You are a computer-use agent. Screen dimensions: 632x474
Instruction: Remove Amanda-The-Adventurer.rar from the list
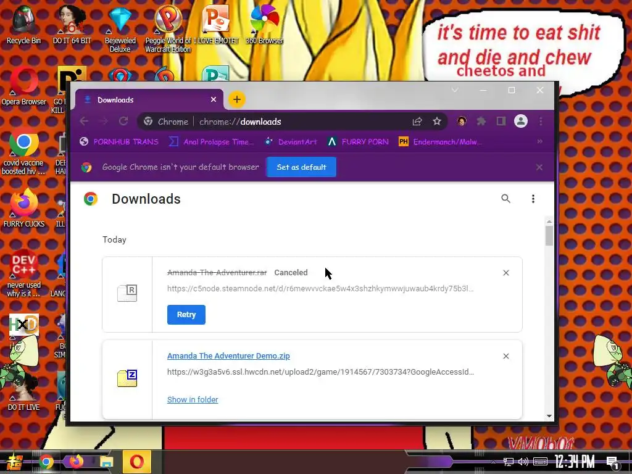506,273
